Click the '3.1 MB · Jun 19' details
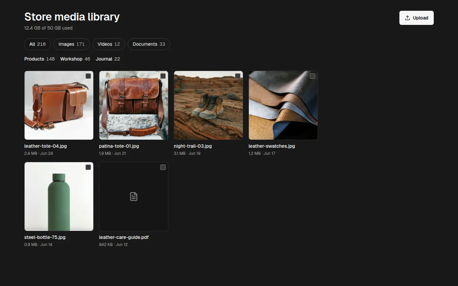 click(187, 153)
